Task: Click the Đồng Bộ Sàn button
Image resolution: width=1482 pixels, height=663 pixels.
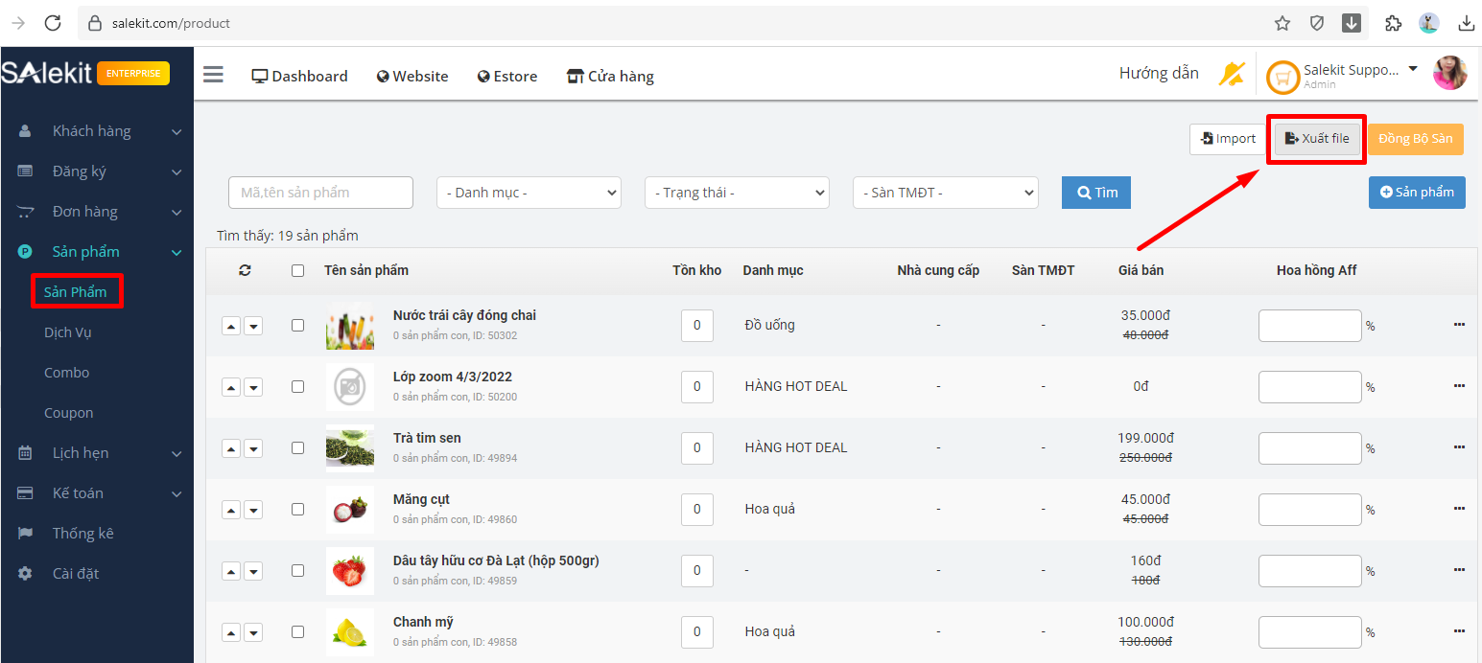Action: coord(1416,139)
